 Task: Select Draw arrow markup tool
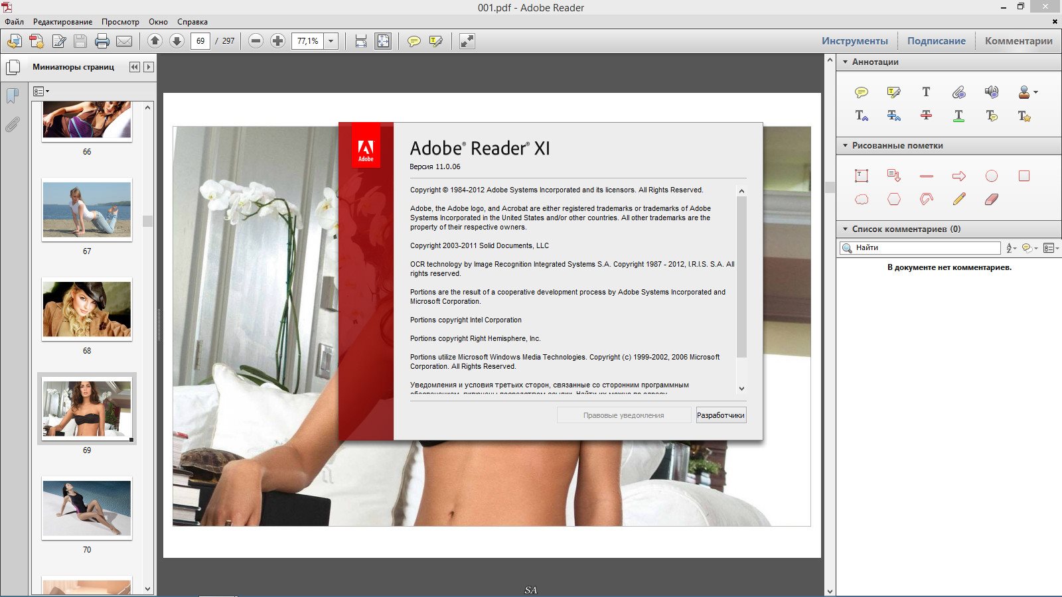pos(958,176)
